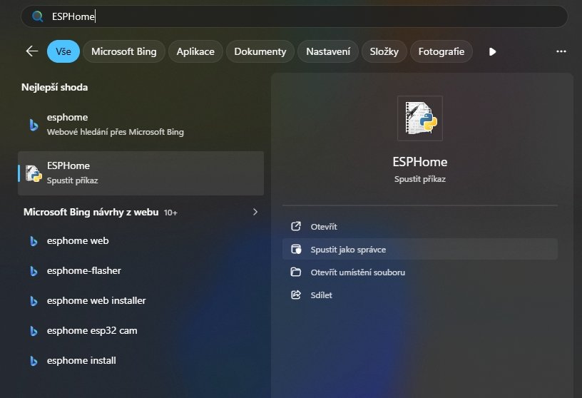Screen dimensions: 582x398
Task: Click folder icon for file location
Action: pos(296,272)
